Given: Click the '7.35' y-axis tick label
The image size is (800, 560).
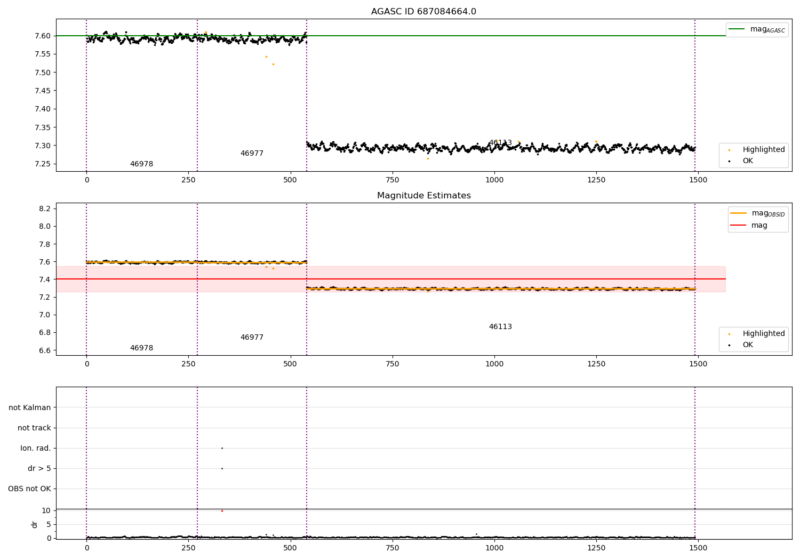Looking at the screenshot, I should (x=43, y=127).
